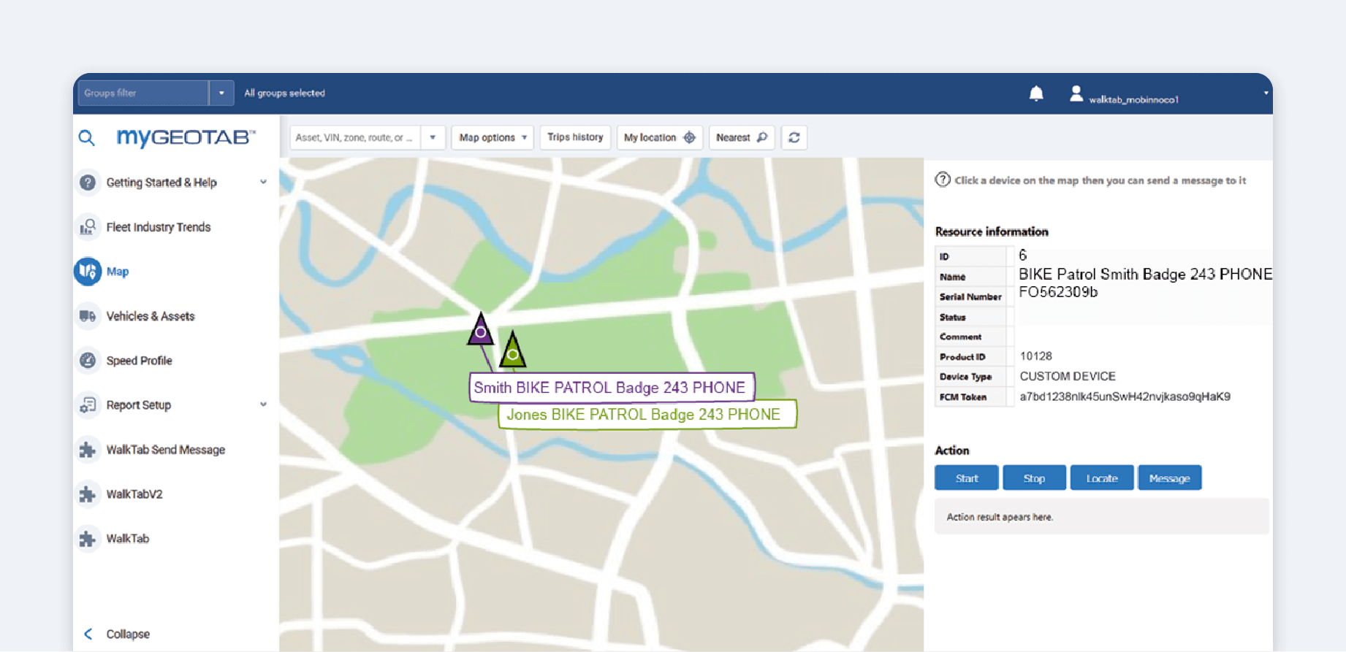Click the Report Setup icon

(x=88, y=405)
